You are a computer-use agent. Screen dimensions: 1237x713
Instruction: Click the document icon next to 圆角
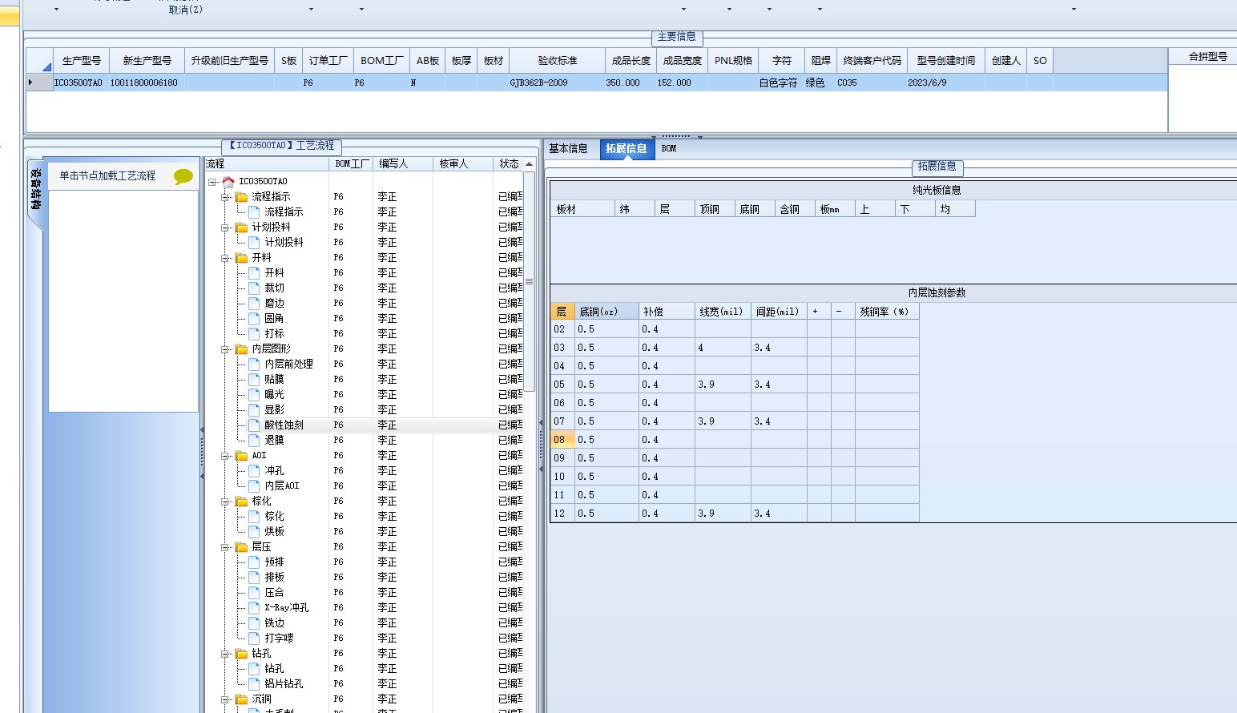(x=254, y=319)
